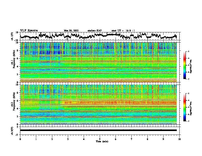This screenshot has width=202, height=156.
Task: Click the ch.1 color scale bar
Action: (184, 65)
